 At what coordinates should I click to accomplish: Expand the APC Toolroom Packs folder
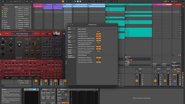[x=15, y=18]
